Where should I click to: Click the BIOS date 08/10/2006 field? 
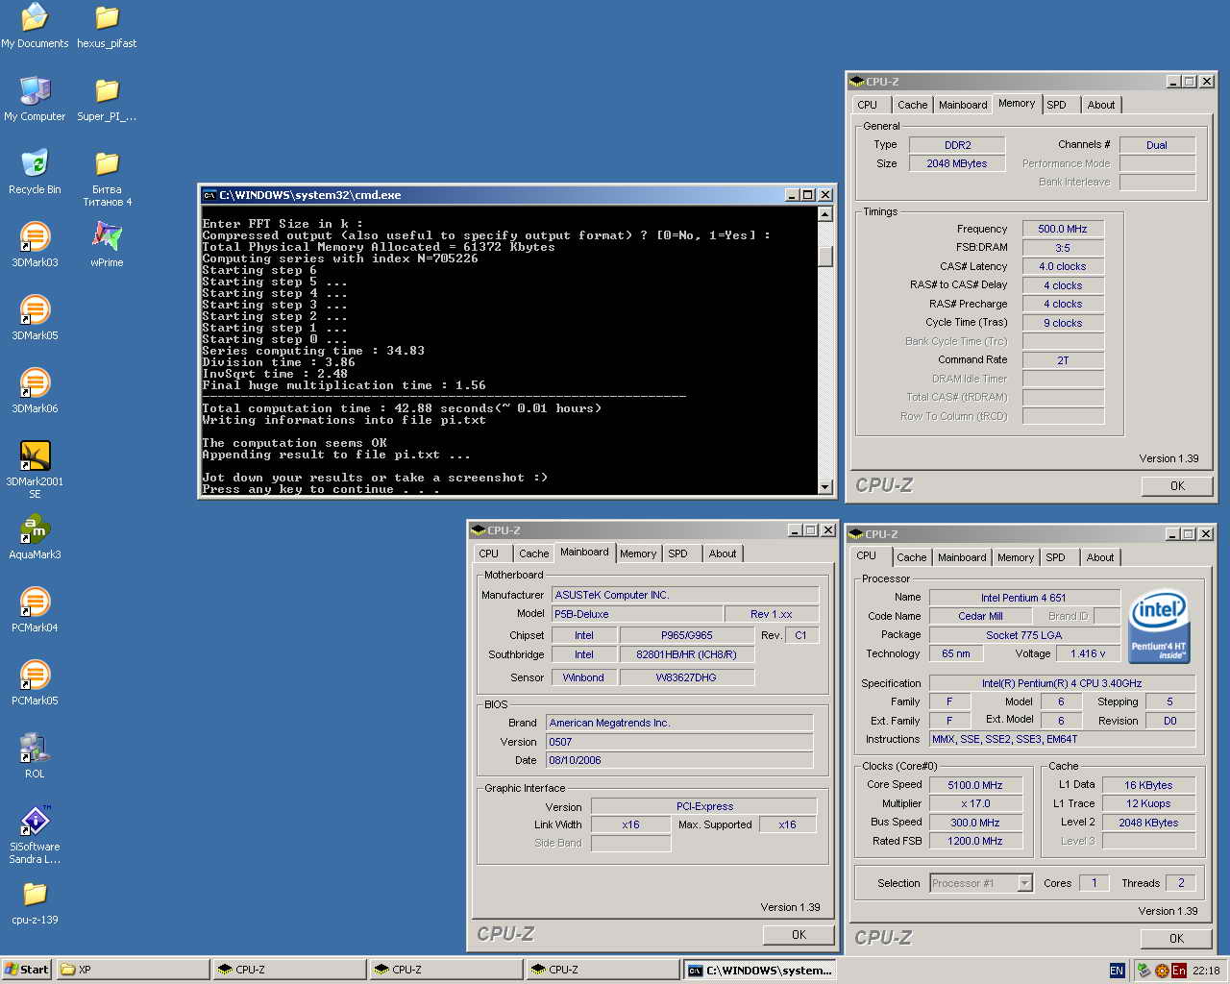point(679,760)
